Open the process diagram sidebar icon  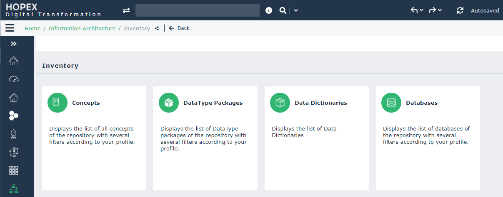pyautogui.click(x=14, y=152)
